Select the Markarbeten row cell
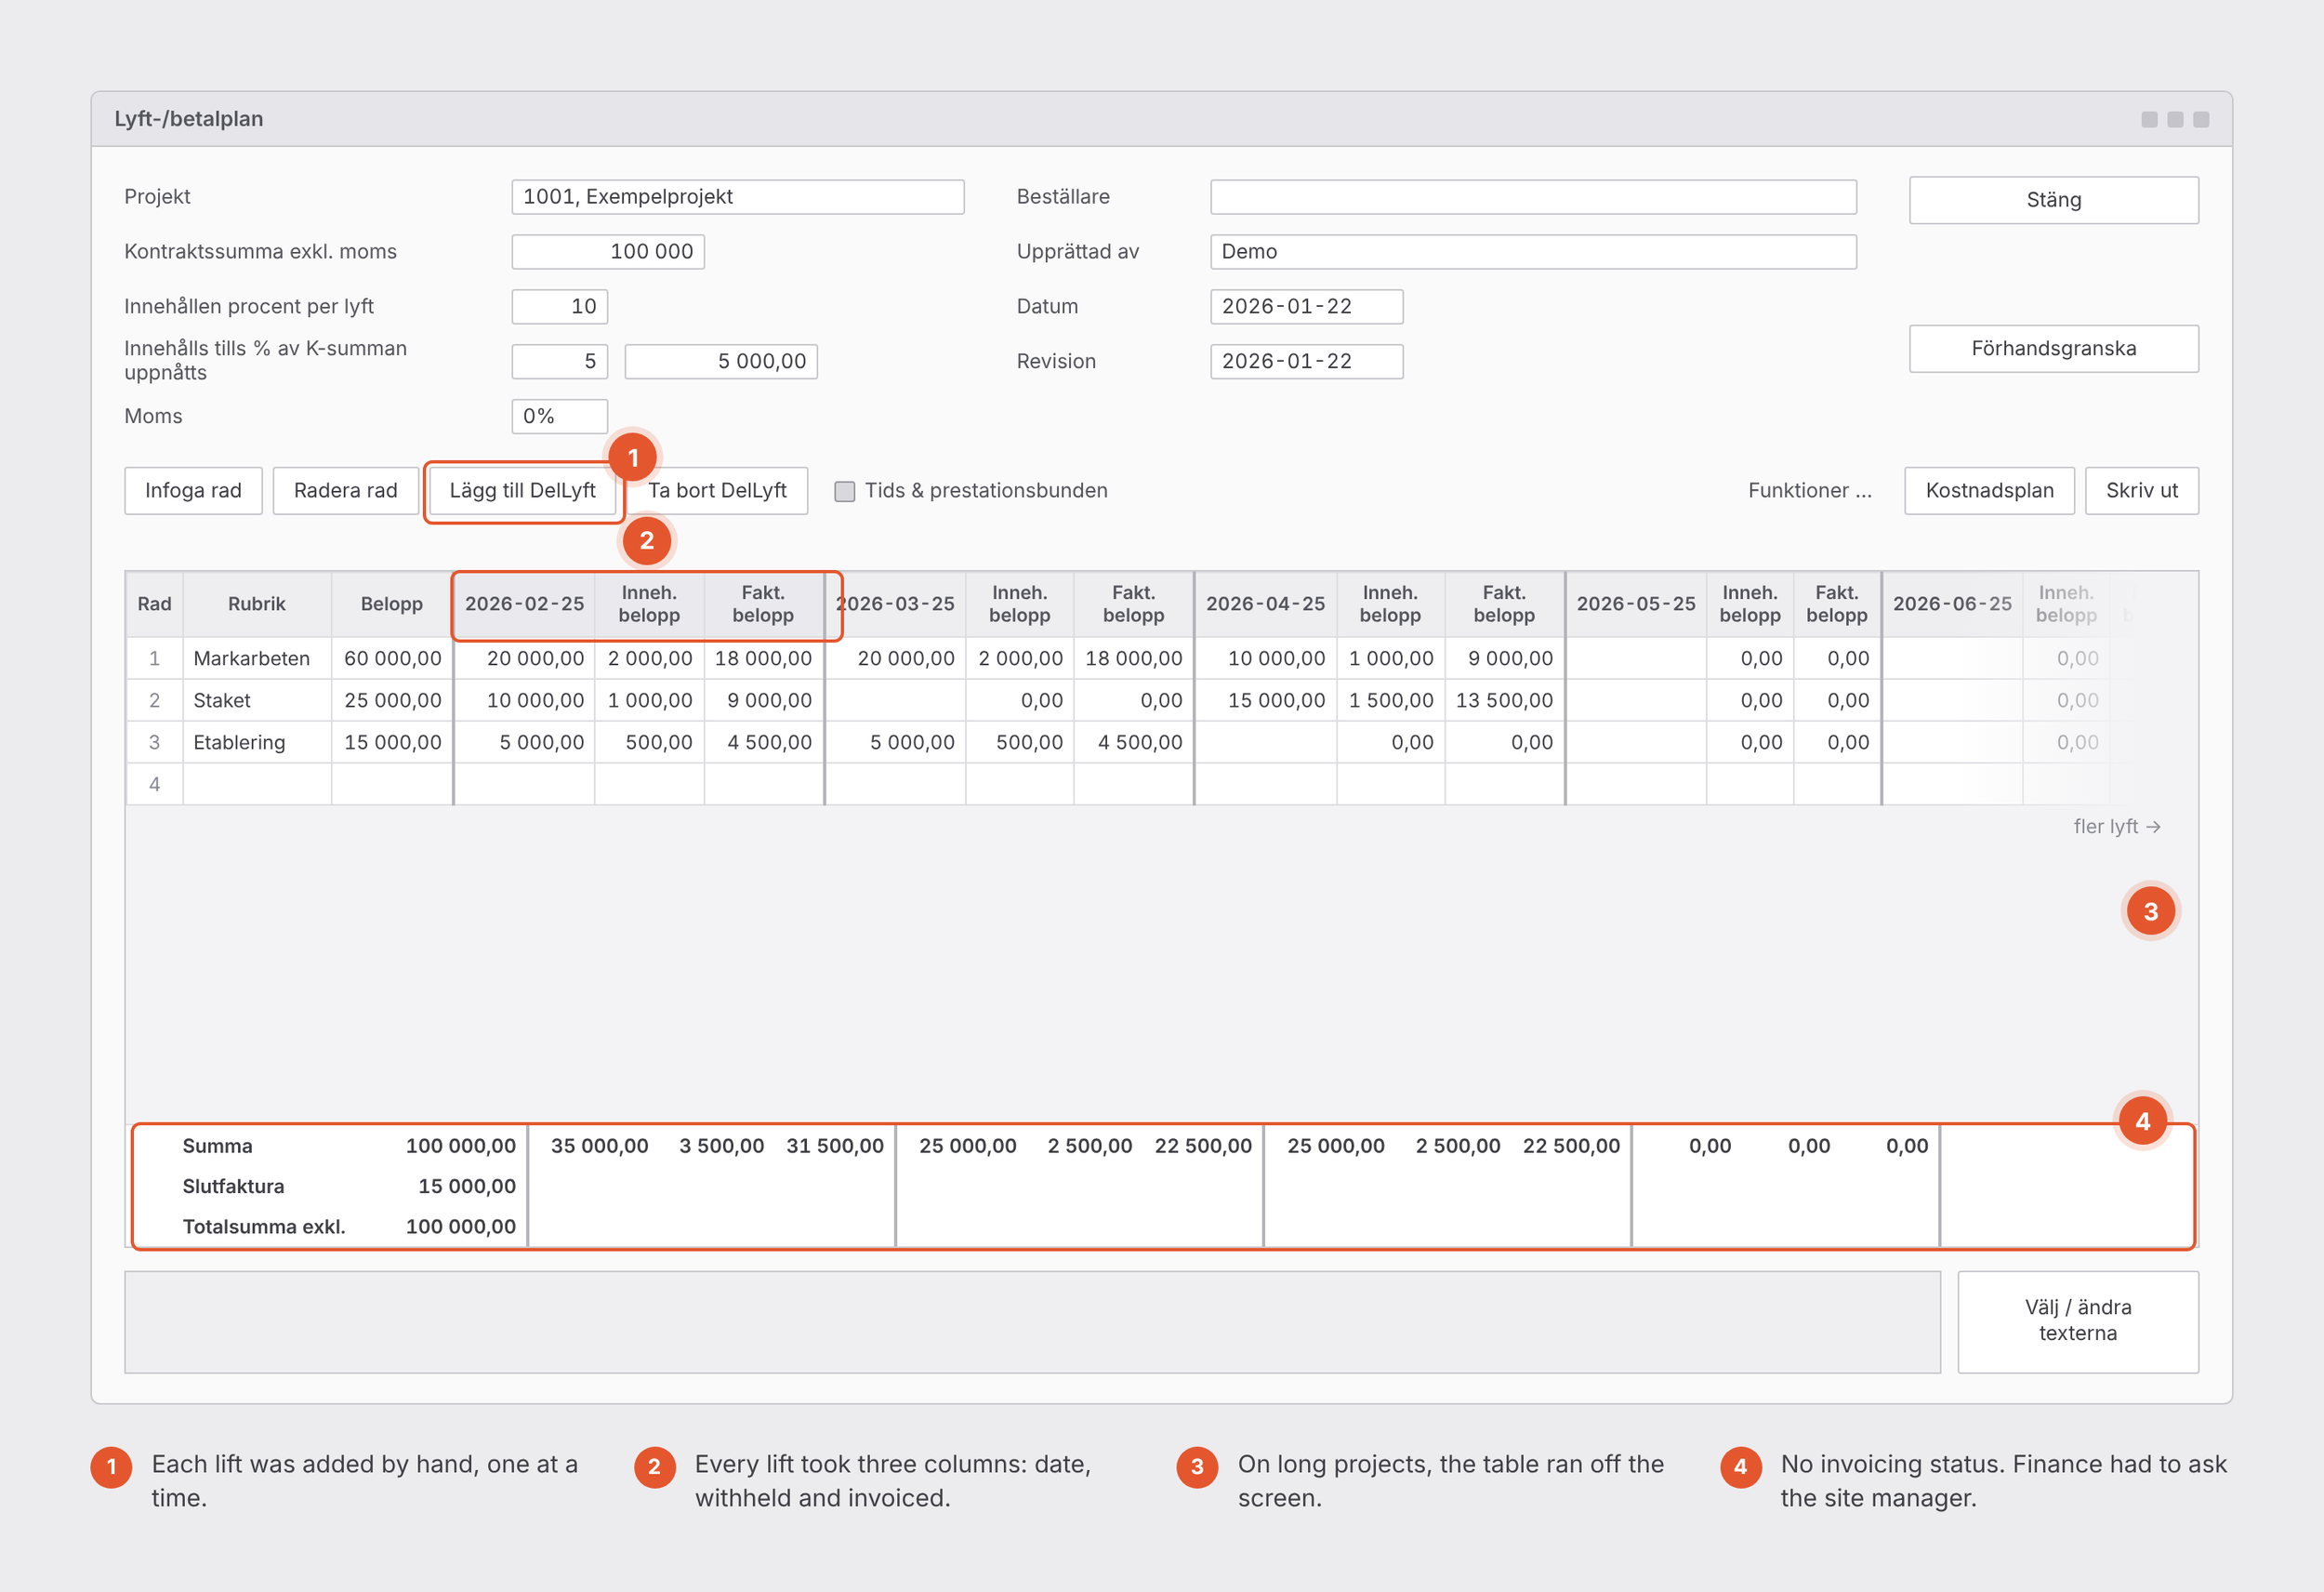Viewport: 2324px width, 1592px height. pyautogui.click(x=257, y=658)
